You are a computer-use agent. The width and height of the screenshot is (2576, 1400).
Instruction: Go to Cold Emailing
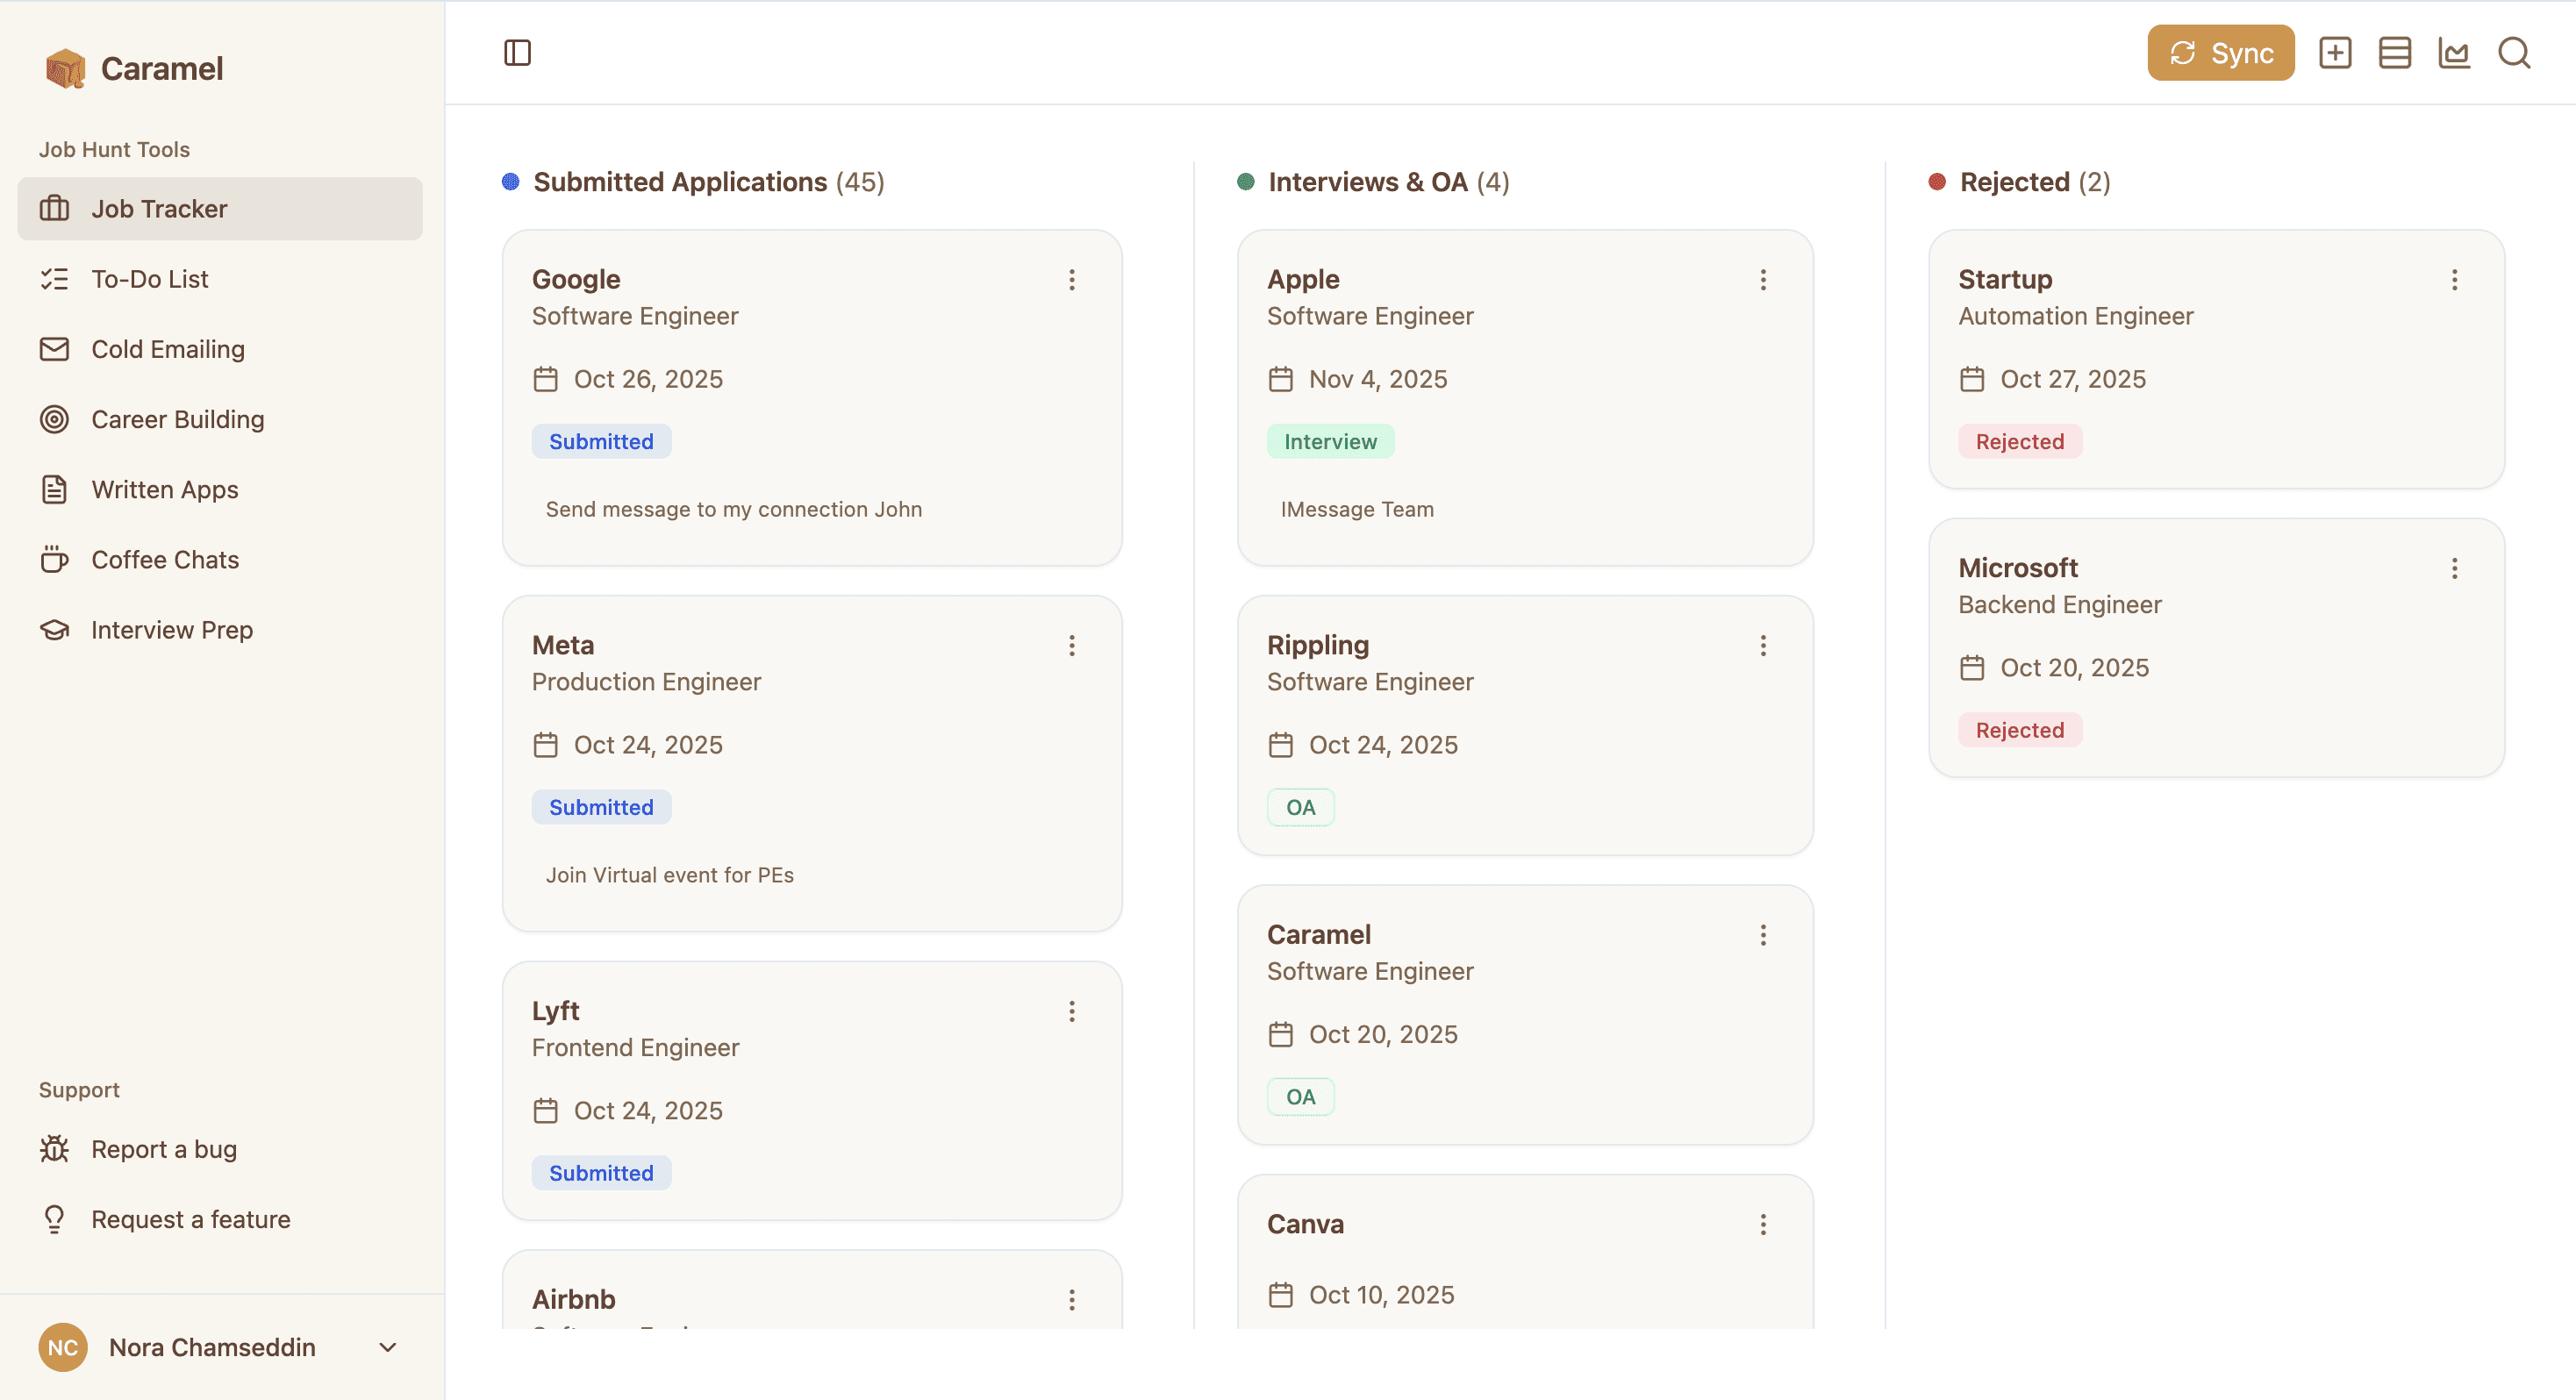(x=220, y=349)
